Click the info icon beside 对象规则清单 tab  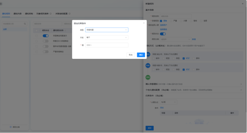point(50,14)
